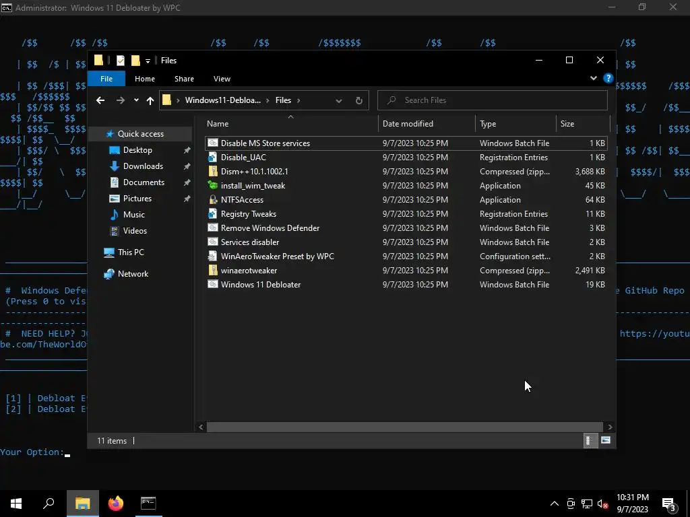Open the Share ribbon tab
Image resolution: width=690 pixels, height=517 pixels.
pyautogui.click(x=184, y=79)
